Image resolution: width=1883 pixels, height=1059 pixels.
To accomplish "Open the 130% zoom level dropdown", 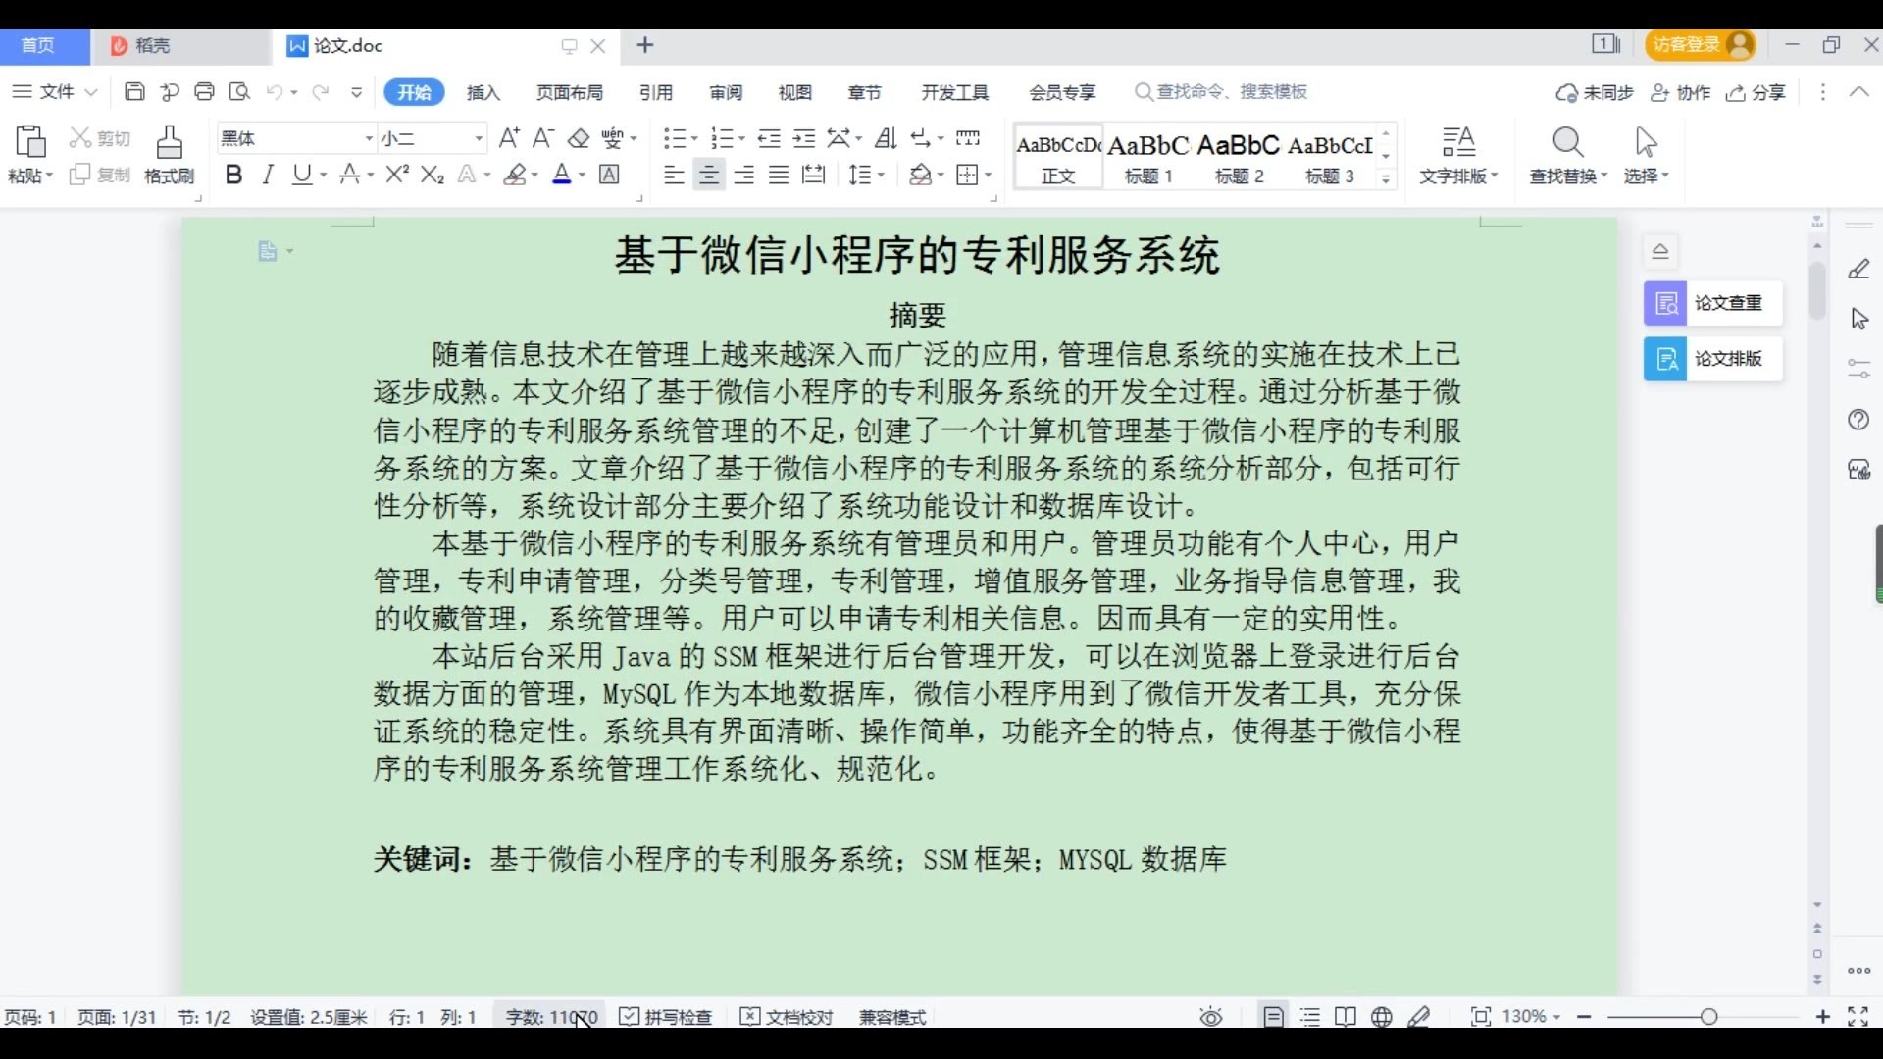I will pos(1531,1017).
